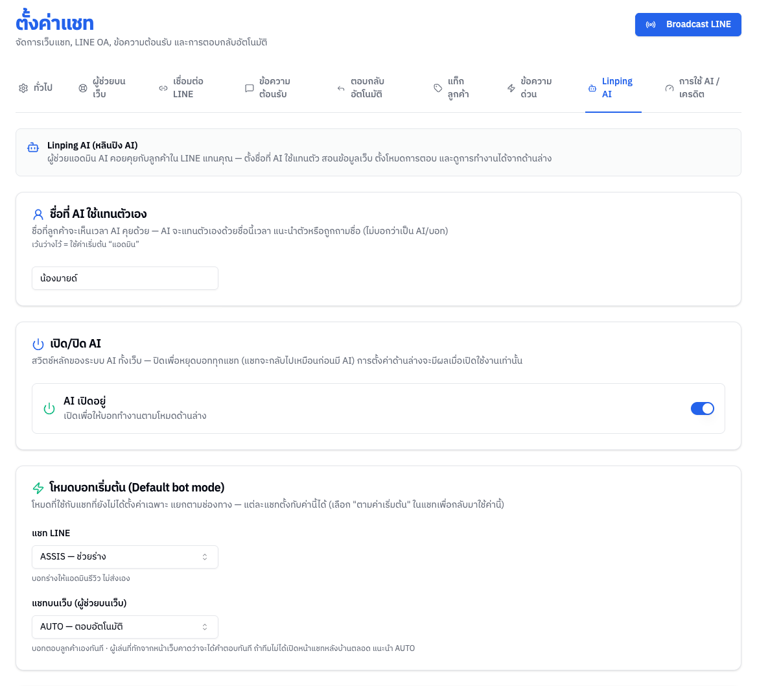
Task: Switch to the ผู้ช่วยบนเว็บ tab
Action: pos(102,88)
